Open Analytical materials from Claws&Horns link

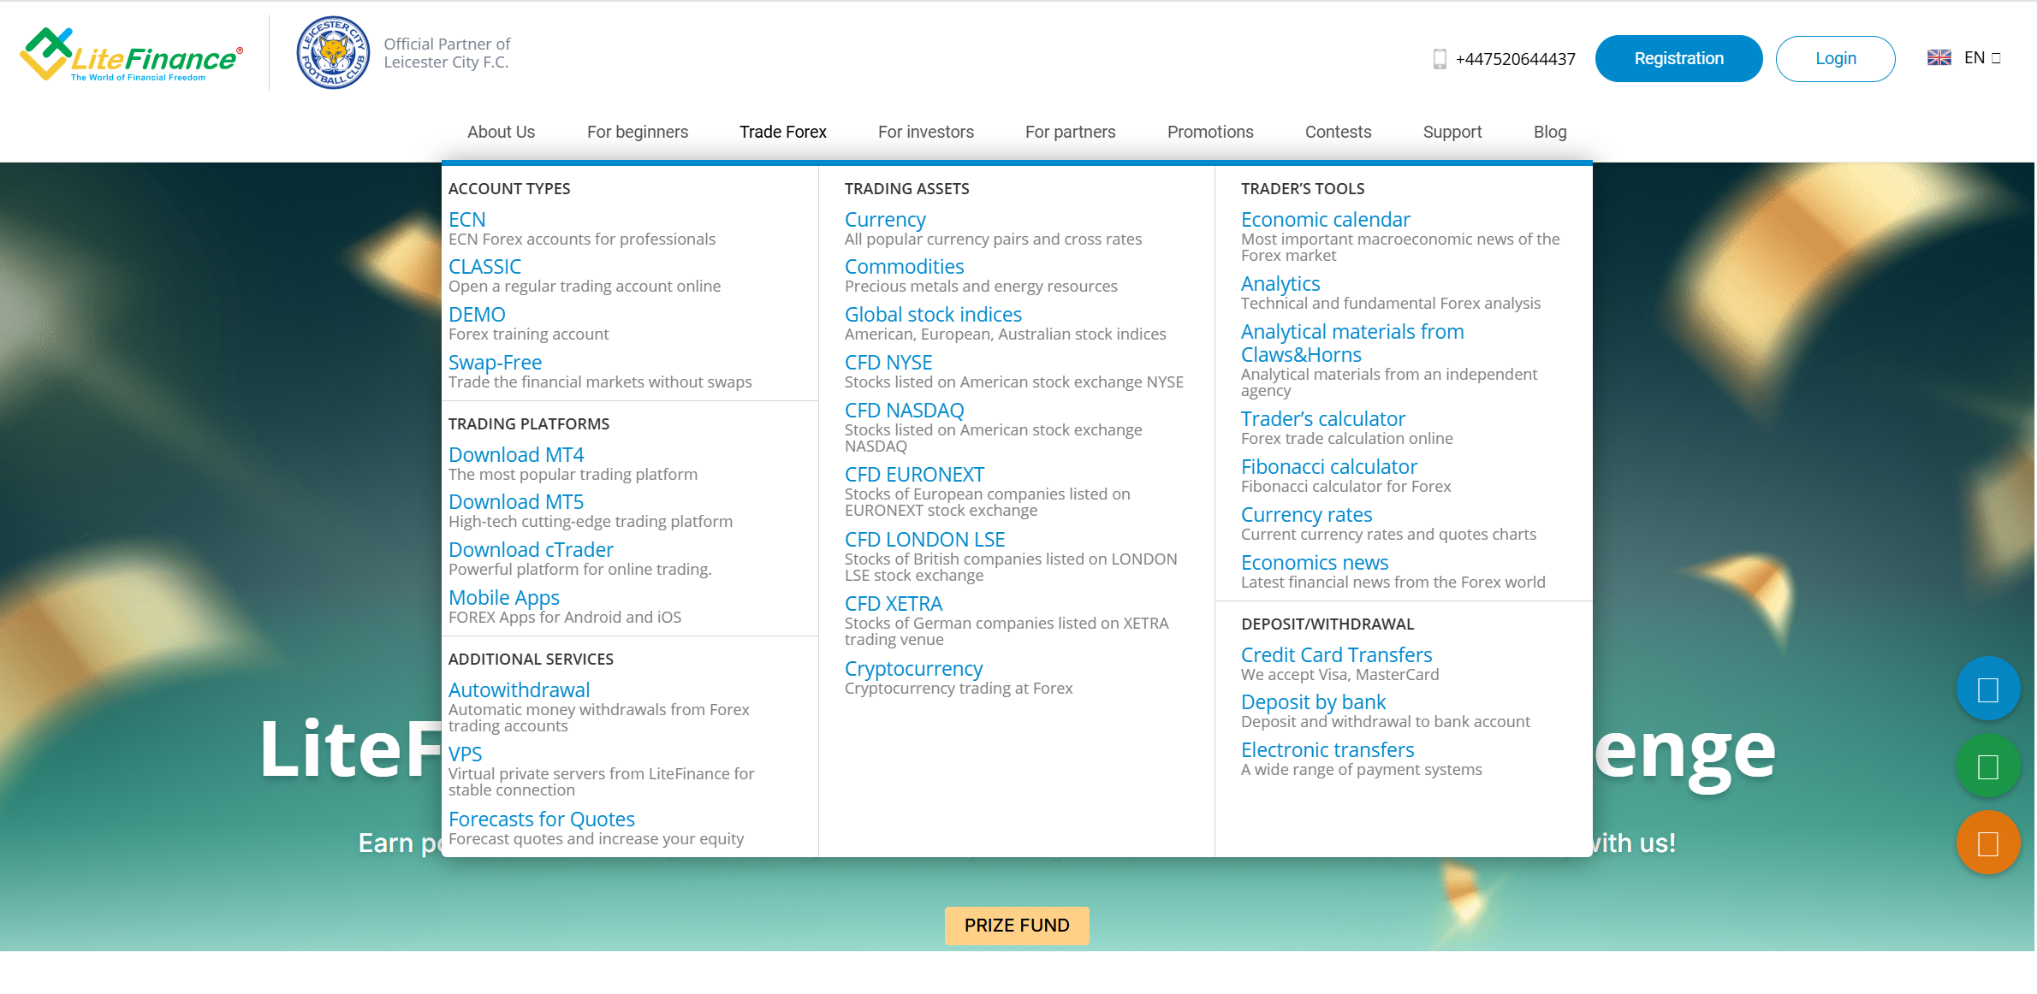1352,343
